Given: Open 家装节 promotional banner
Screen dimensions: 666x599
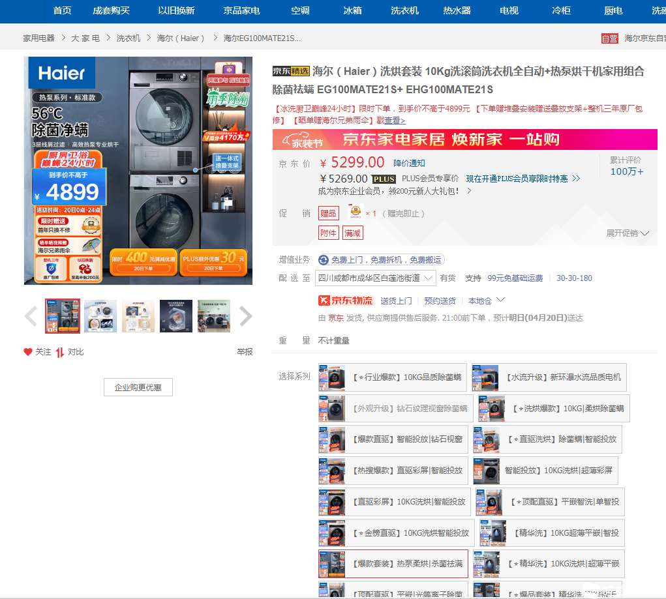Looking at the screenshot, I should point(464,139).
